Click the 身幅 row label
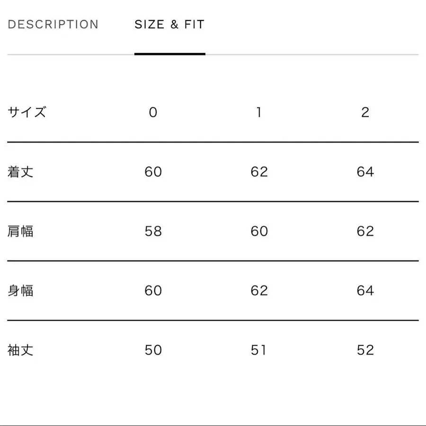Image resolution: width=426 pixels, height=426 pixels. pyautogui.click(x=21, y=291)
